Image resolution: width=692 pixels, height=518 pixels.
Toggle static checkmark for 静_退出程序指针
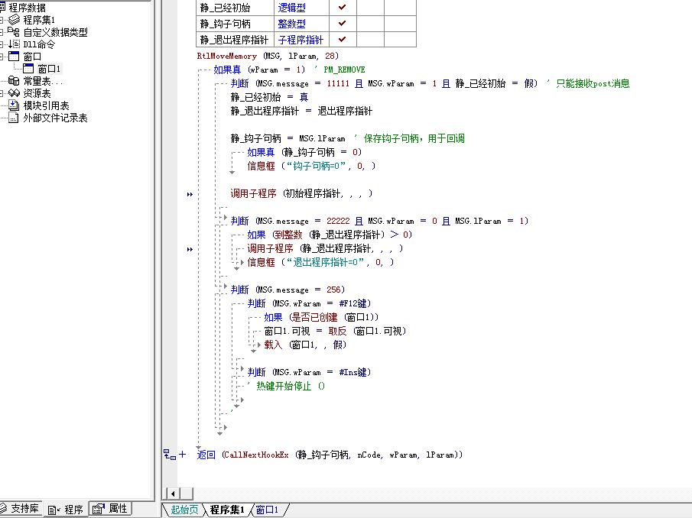tap(342, 40)
